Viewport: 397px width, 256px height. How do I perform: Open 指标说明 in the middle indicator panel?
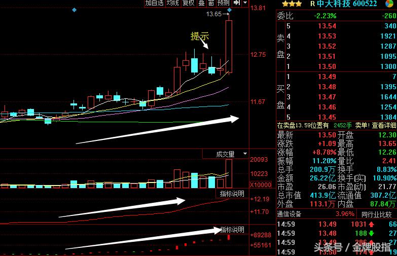click(232, 194)
